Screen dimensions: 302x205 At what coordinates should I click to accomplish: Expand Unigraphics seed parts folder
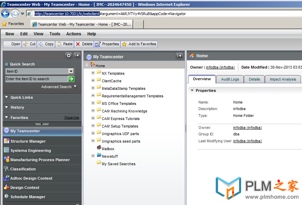[x=93, y=141]
